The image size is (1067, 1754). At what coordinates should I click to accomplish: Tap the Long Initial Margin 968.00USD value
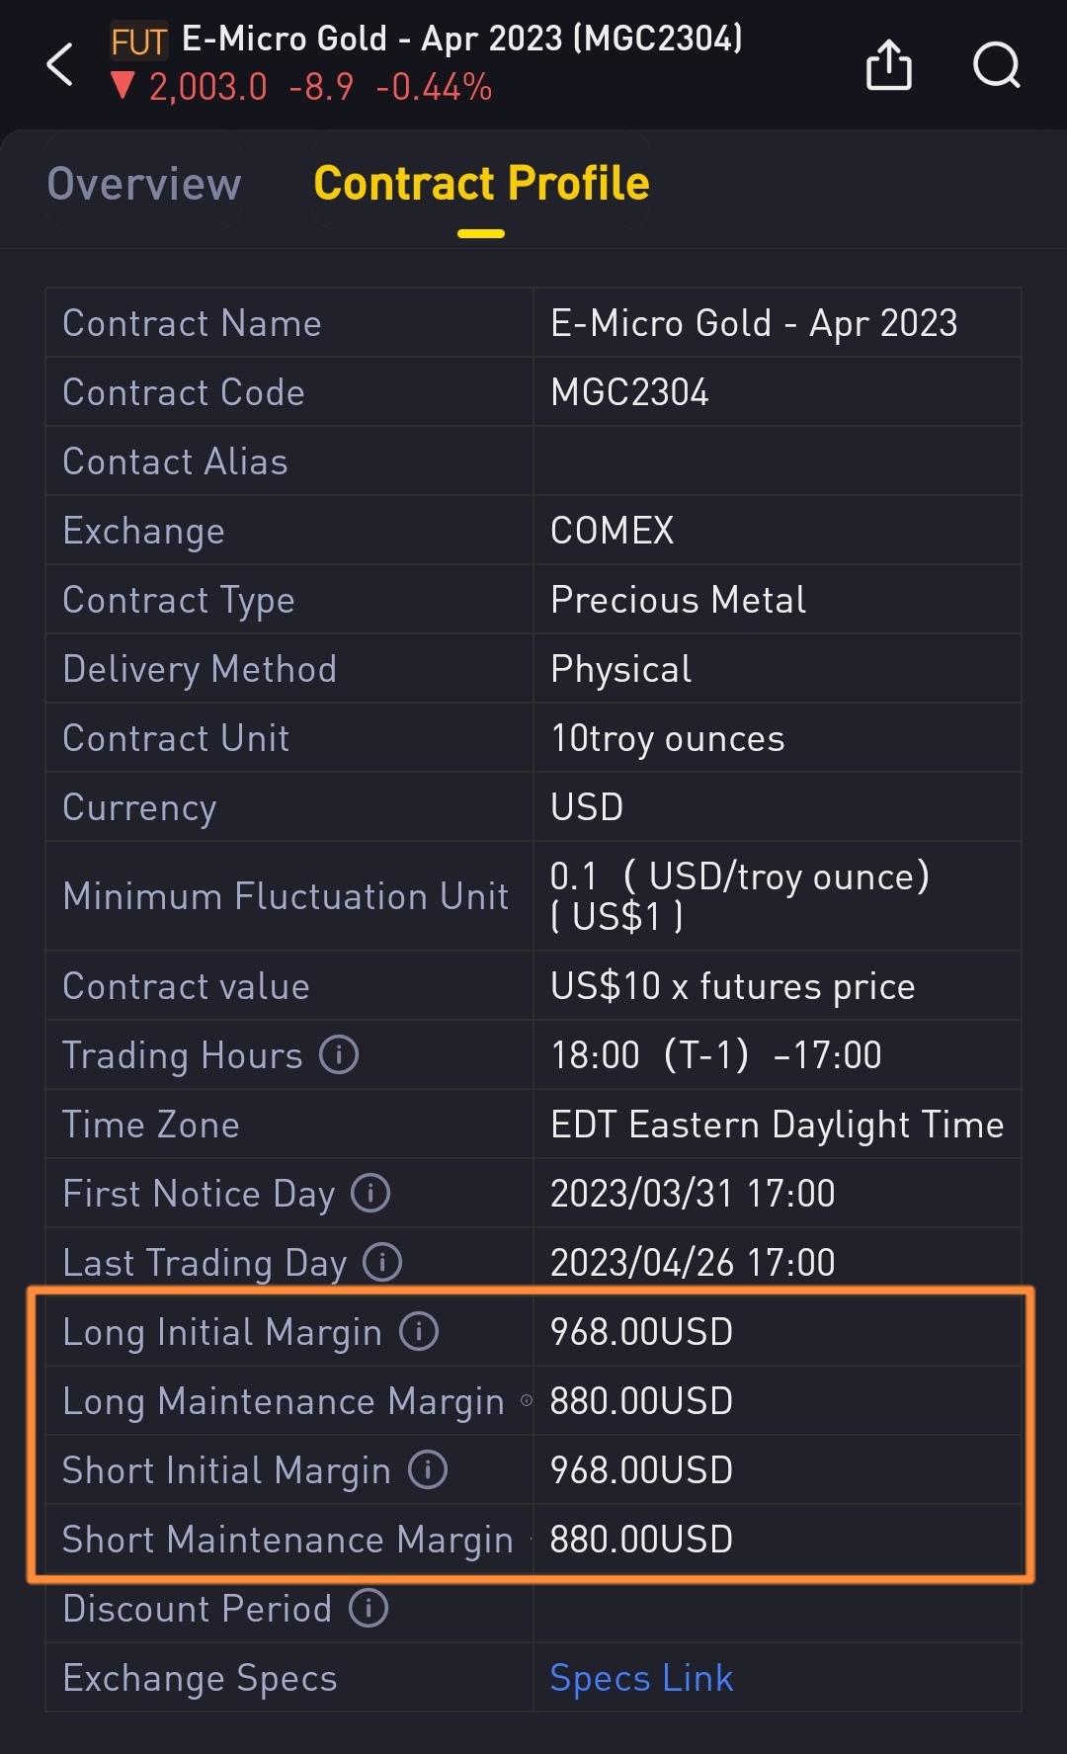click(641, 1331)
